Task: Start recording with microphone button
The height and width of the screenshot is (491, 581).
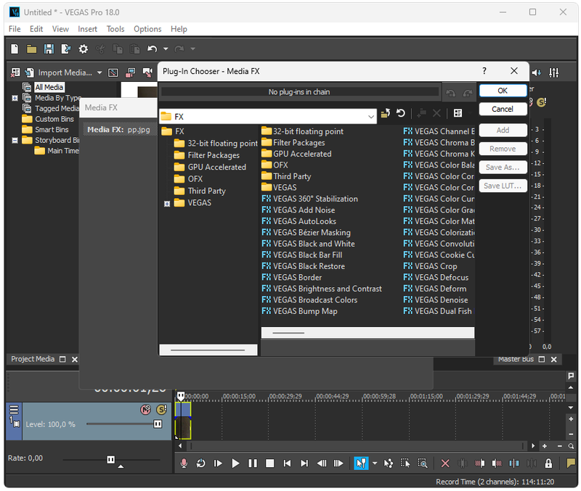Action: [x=184, y=463]
